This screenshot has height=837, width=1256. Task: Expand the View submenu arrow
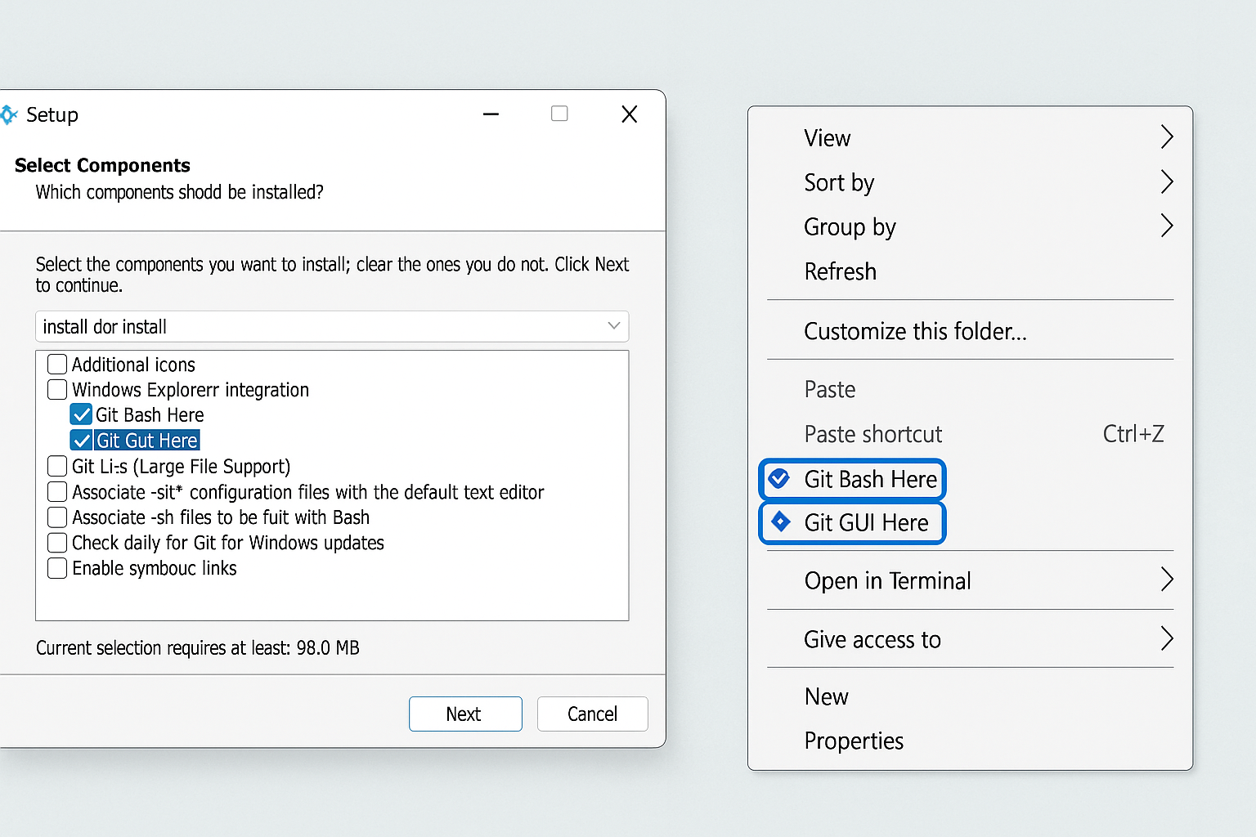[x=1167, y=137]
